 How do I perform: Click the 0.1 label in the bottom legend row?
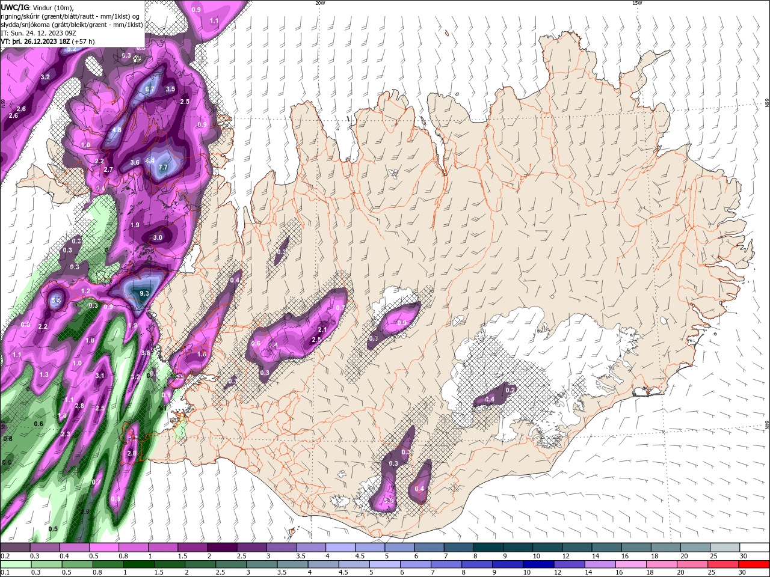point(5,573)
